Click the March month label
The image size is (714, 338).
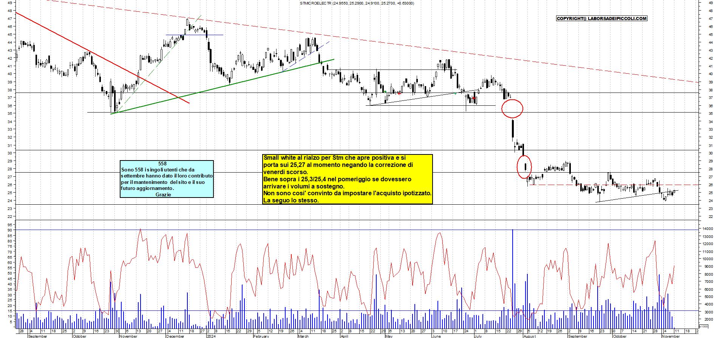point(303,336)
